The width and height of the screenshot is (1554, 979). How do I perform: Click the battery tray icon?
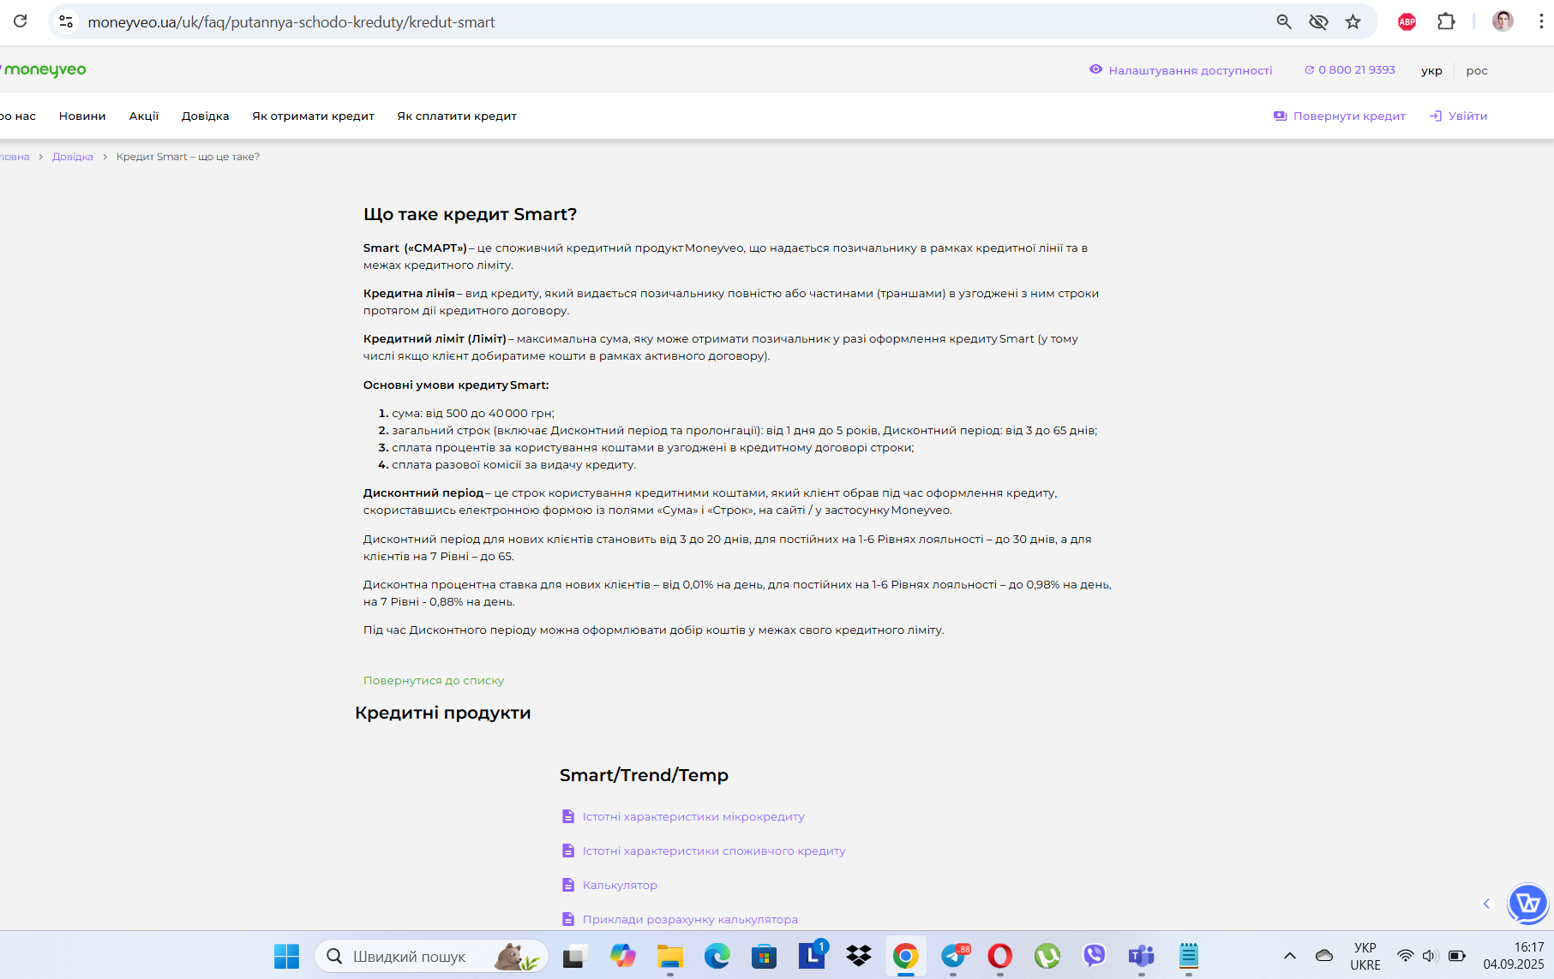(x=1457, y=956)
